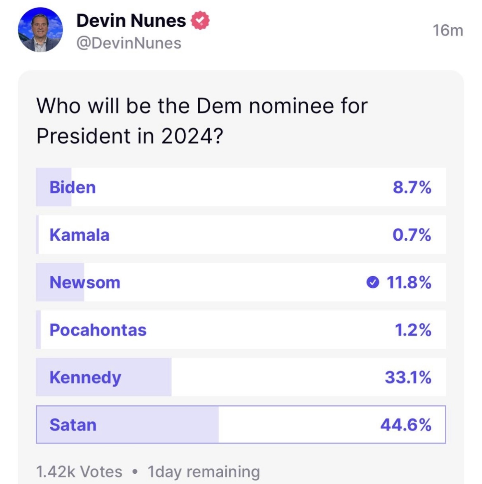This screenshot has width=482, height=484.
Task: Click the voted checkmark beside 11.8%
Action: (372, 282)
